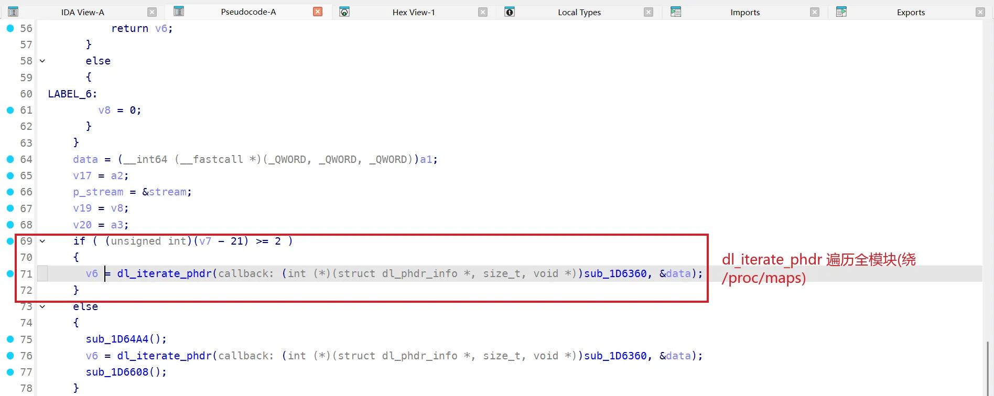Toggle breakpoint dot on line 56
Screen dimensions: 994x396
click(10, 28)
